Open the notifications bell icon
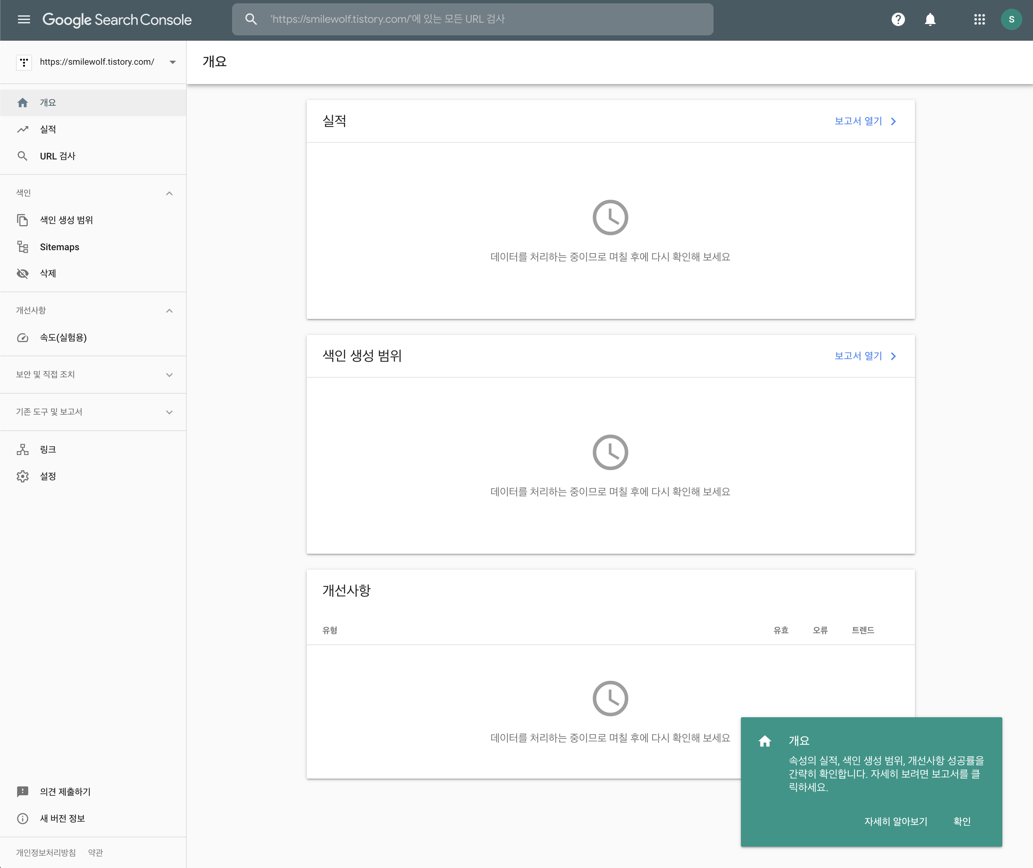 coord(930,19)
